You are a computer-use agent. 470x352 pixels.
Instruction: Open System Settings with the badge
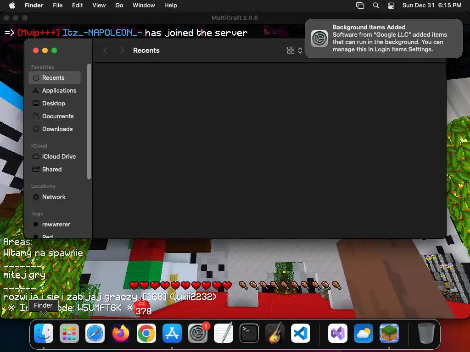coord(198,333)
